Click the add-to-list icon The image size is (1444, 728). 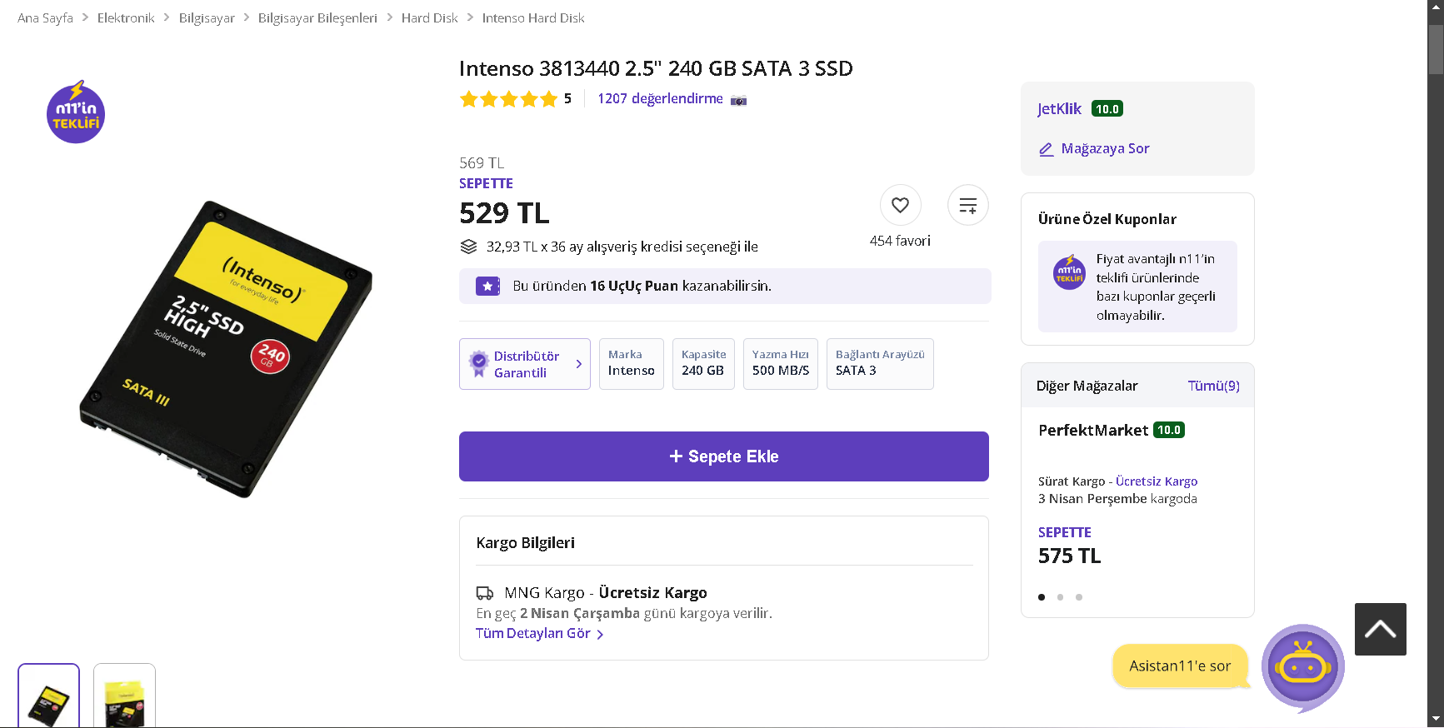pos(967,205)
